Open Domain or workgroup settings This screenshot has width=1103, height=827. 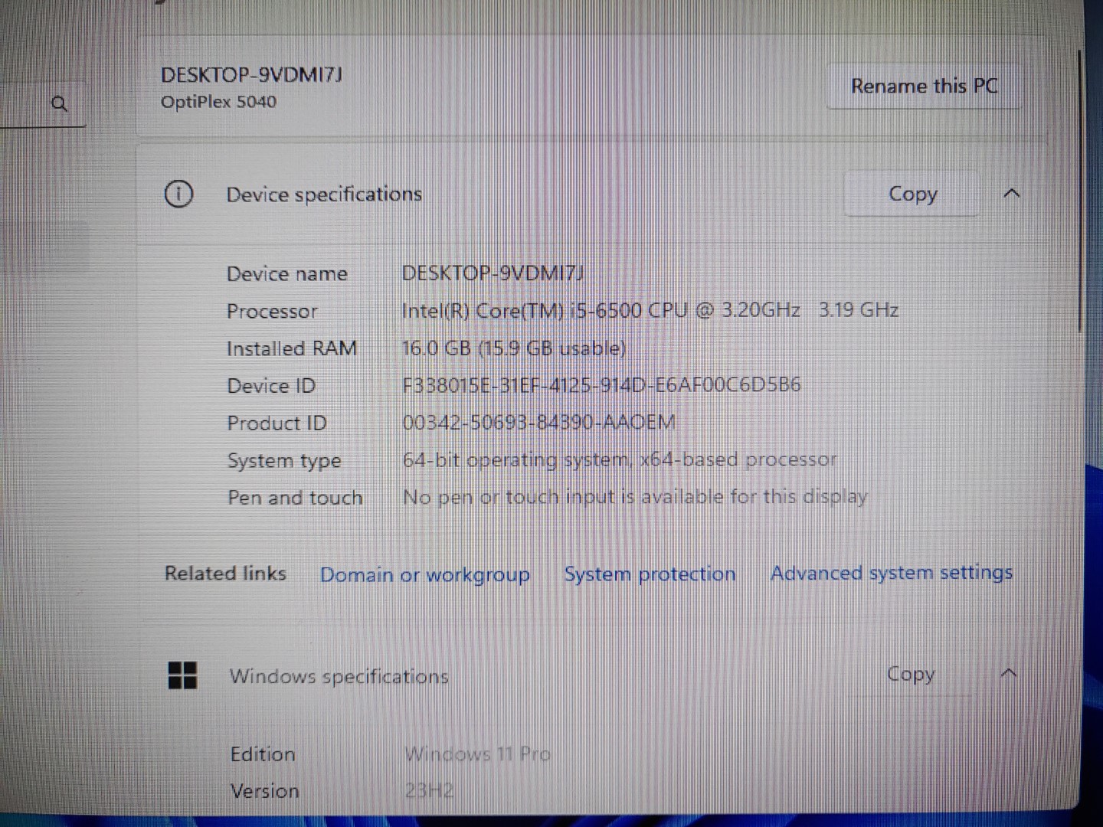pyautogui.click(x=426, y=574)
